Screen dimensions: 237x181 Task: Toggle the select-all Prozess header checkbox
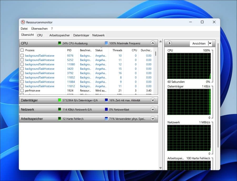click(x=22, y=50)
